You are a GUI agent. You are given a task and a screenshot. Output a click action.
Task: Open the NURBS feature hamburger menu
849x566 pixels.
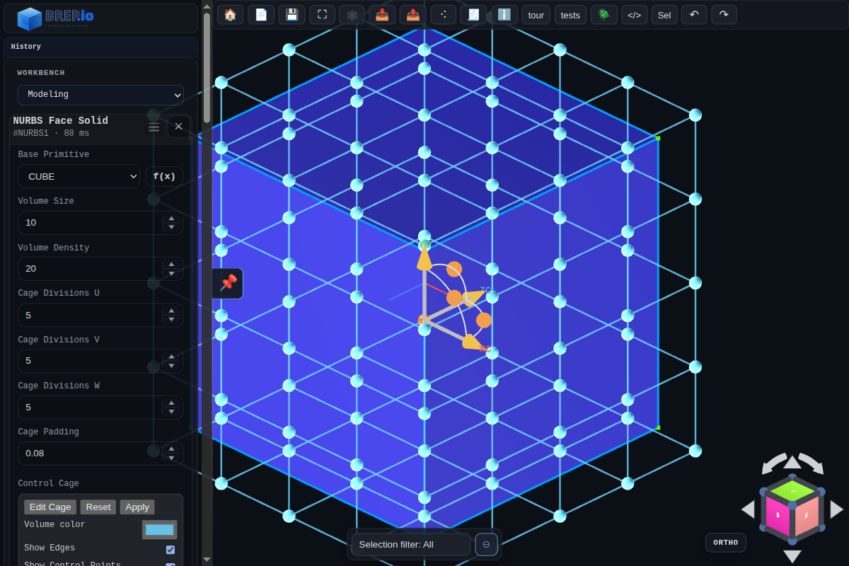point(154,127)
